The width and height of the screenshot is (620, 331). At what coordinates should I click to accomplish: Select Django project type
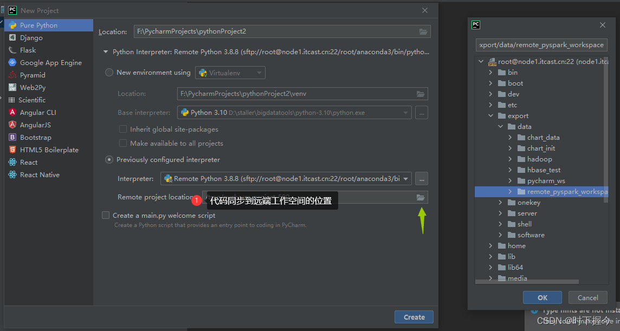(49, 37)
